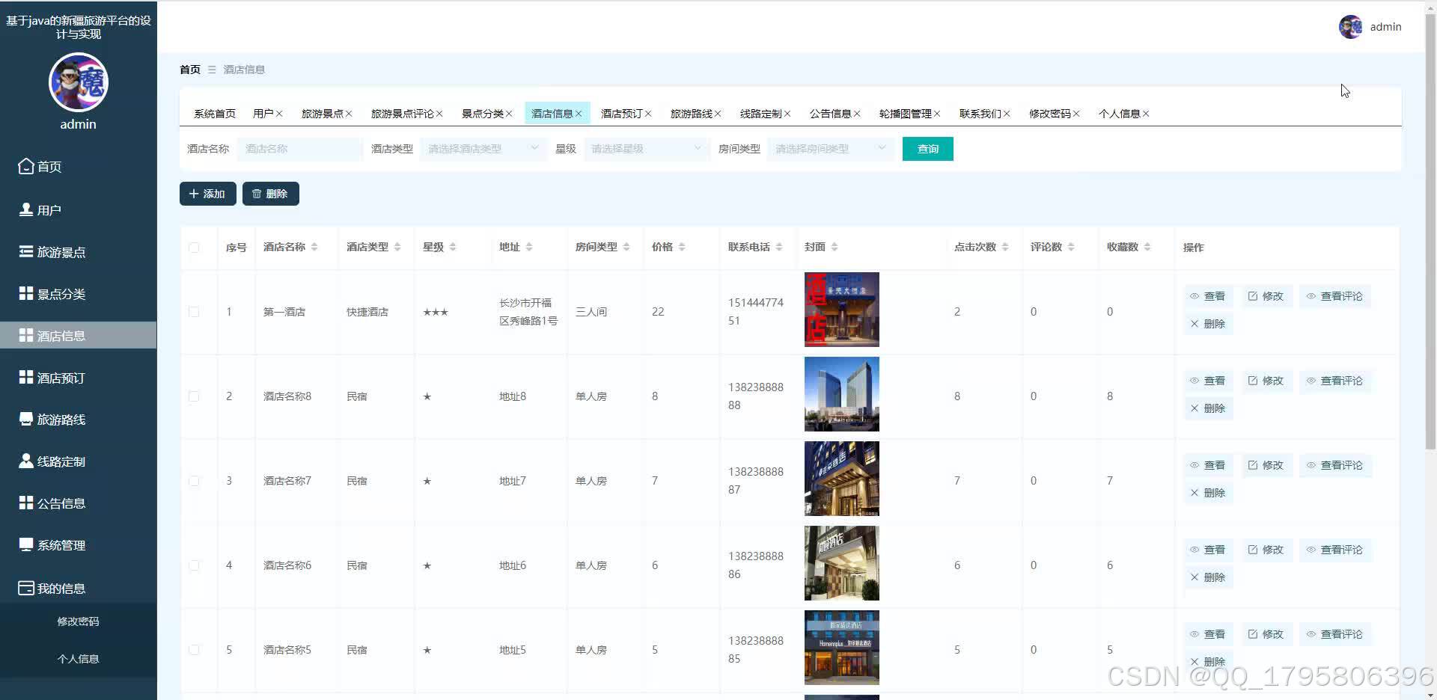Close the 酒店预订 tab with its X
The image size is (1437, 700).
pos(648,114)
